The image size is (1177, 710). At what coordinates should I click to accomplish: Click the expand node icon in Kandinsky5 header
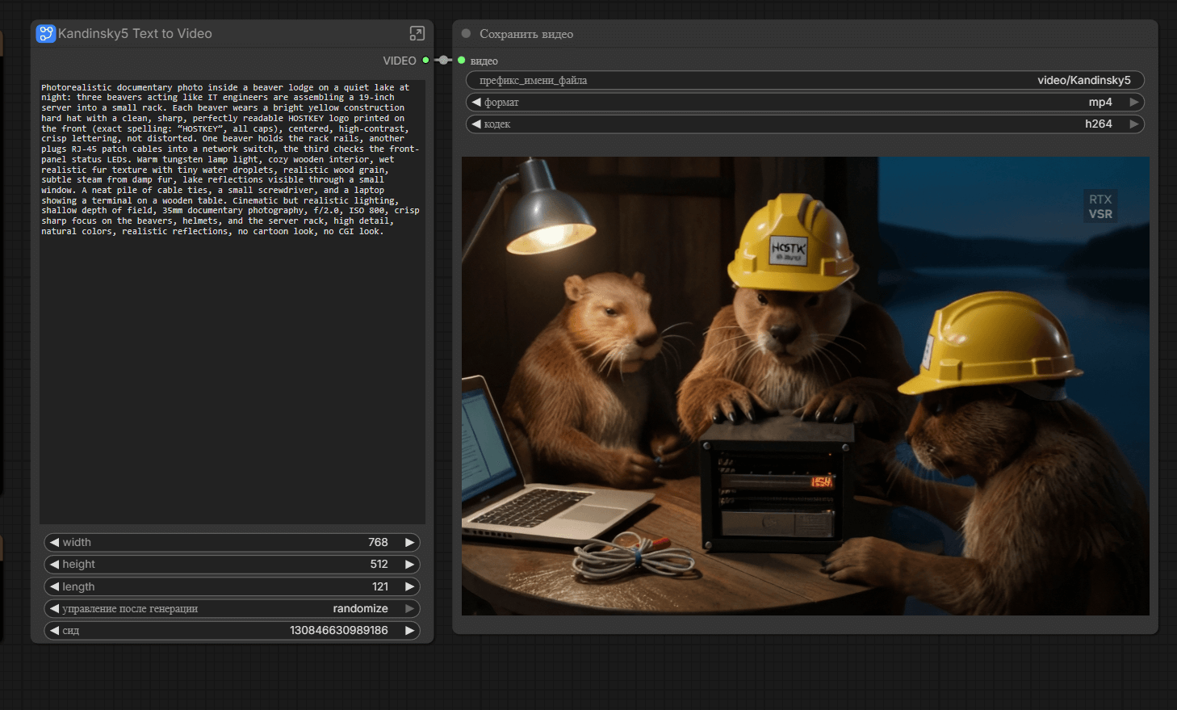[417, 33]
